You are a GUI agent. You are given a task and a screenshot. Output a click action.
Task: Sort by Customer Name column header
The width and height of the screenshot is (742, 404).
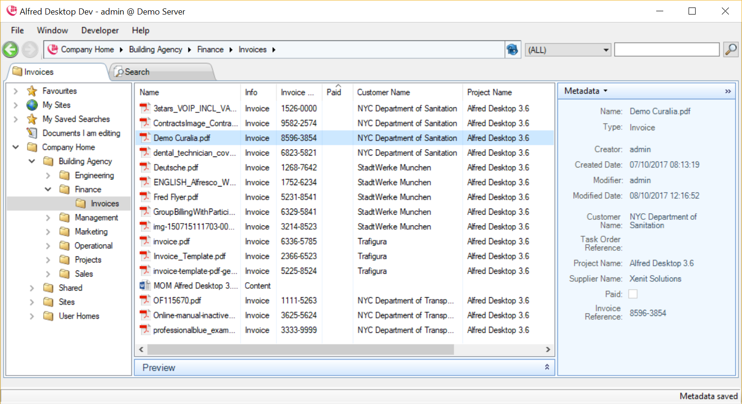(x=383, y=92)
